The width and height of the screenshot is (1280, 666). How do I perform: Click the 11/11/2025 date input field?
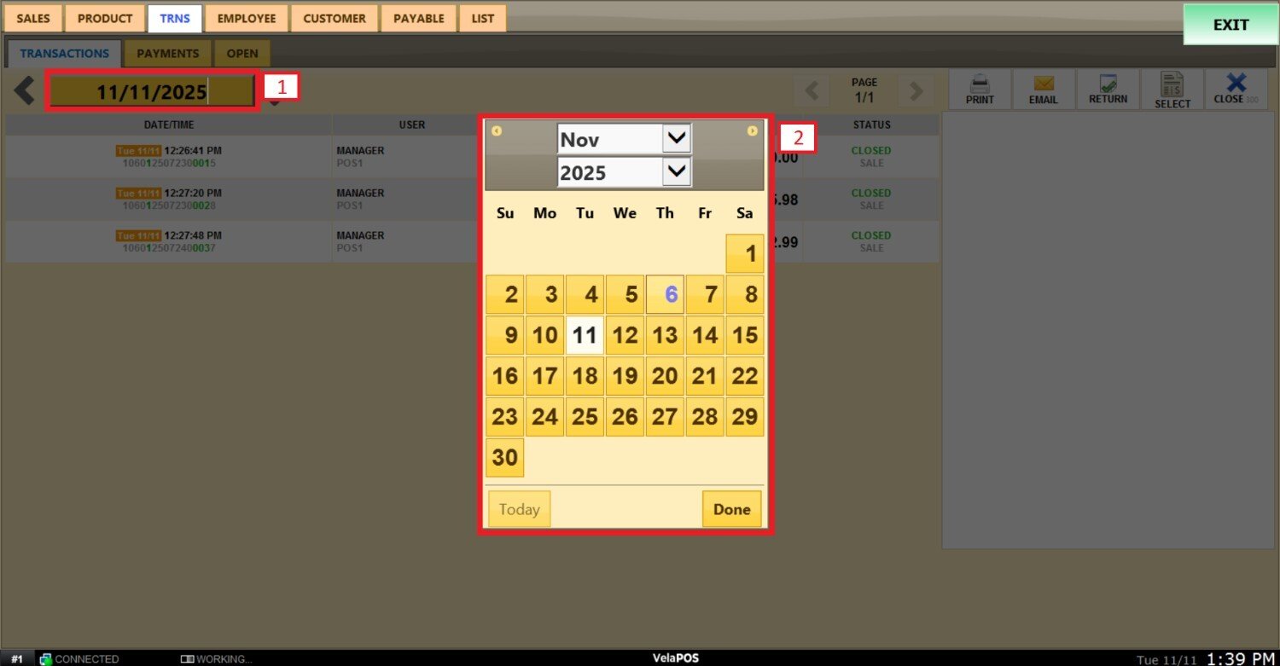152,92
